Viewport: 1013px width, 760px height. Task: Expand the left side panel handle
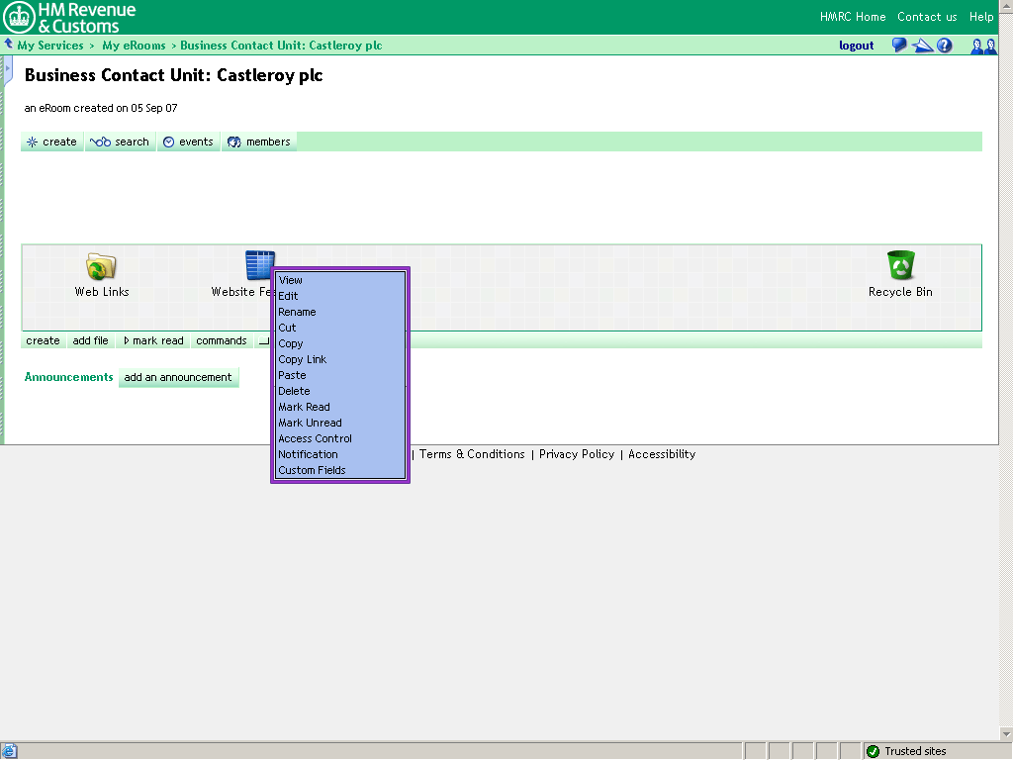(x=8, y=69)
